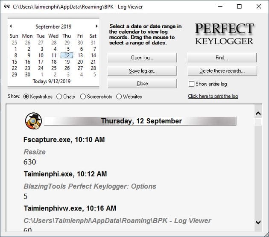Select September 22 in calendar

coord(15,68)
